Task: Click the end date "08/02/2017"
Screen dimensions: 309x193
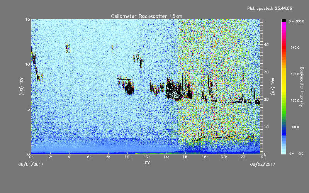Action: tap(263, 164)
